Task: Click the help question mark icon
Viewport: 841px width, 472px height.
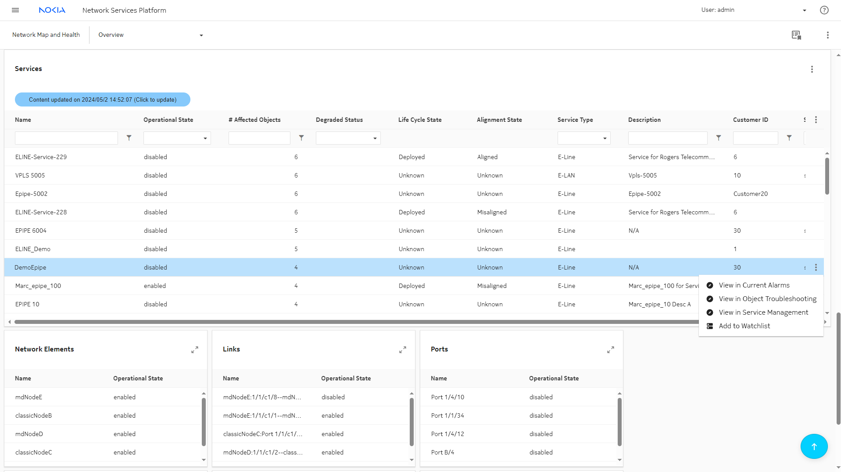Action: [824, 10]
